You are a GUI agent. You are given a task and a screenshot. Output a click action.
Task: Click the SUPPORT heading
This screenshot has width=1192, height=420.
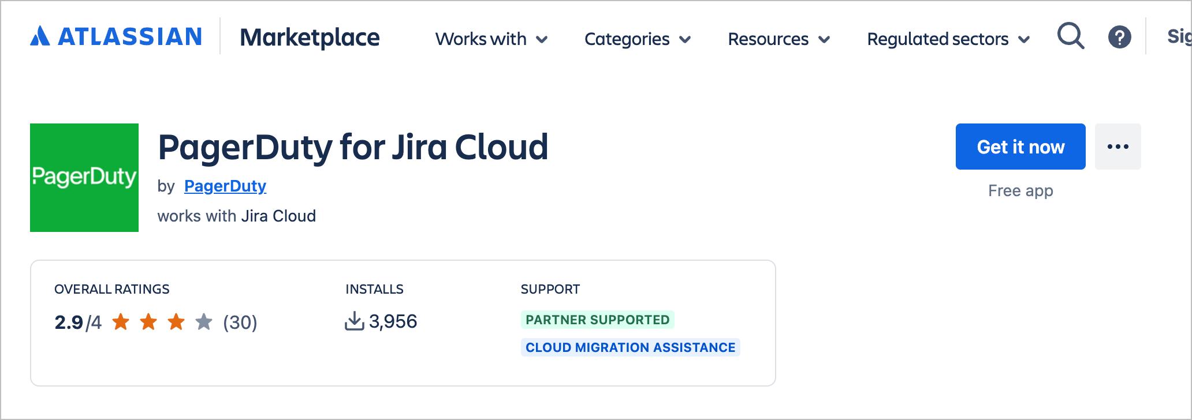[x=550, y=289]
